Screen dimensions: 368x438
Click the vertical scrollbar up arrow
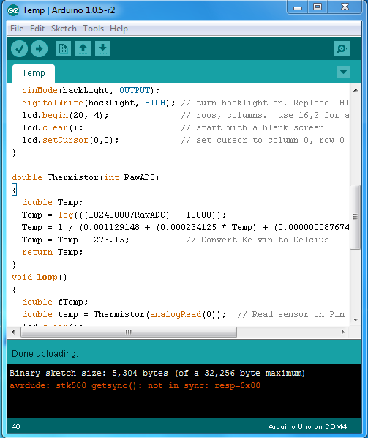point(356,90)
